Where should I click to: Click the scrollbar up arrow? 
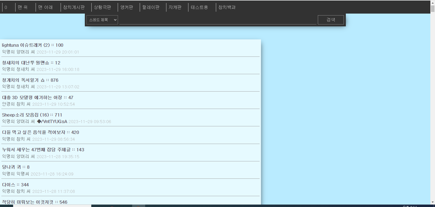click(x=433, y=2)
